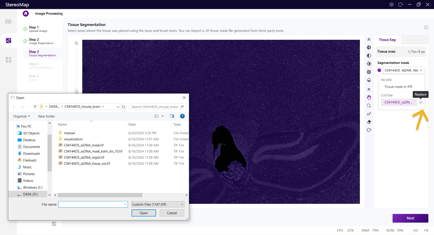Click the contrast half-circle icon
Viewport: 434px width, 235px height.
click(369, 56)
